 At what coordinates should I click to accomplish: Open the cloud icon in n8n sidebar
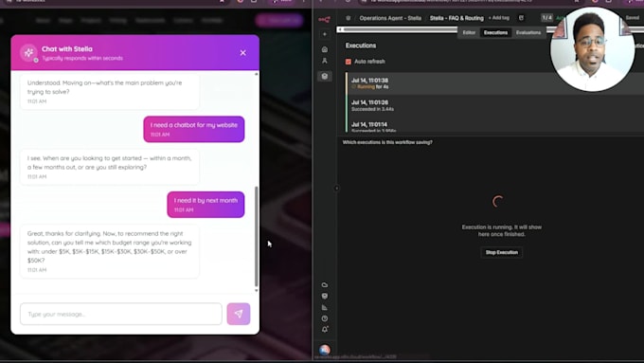point(325,285)
